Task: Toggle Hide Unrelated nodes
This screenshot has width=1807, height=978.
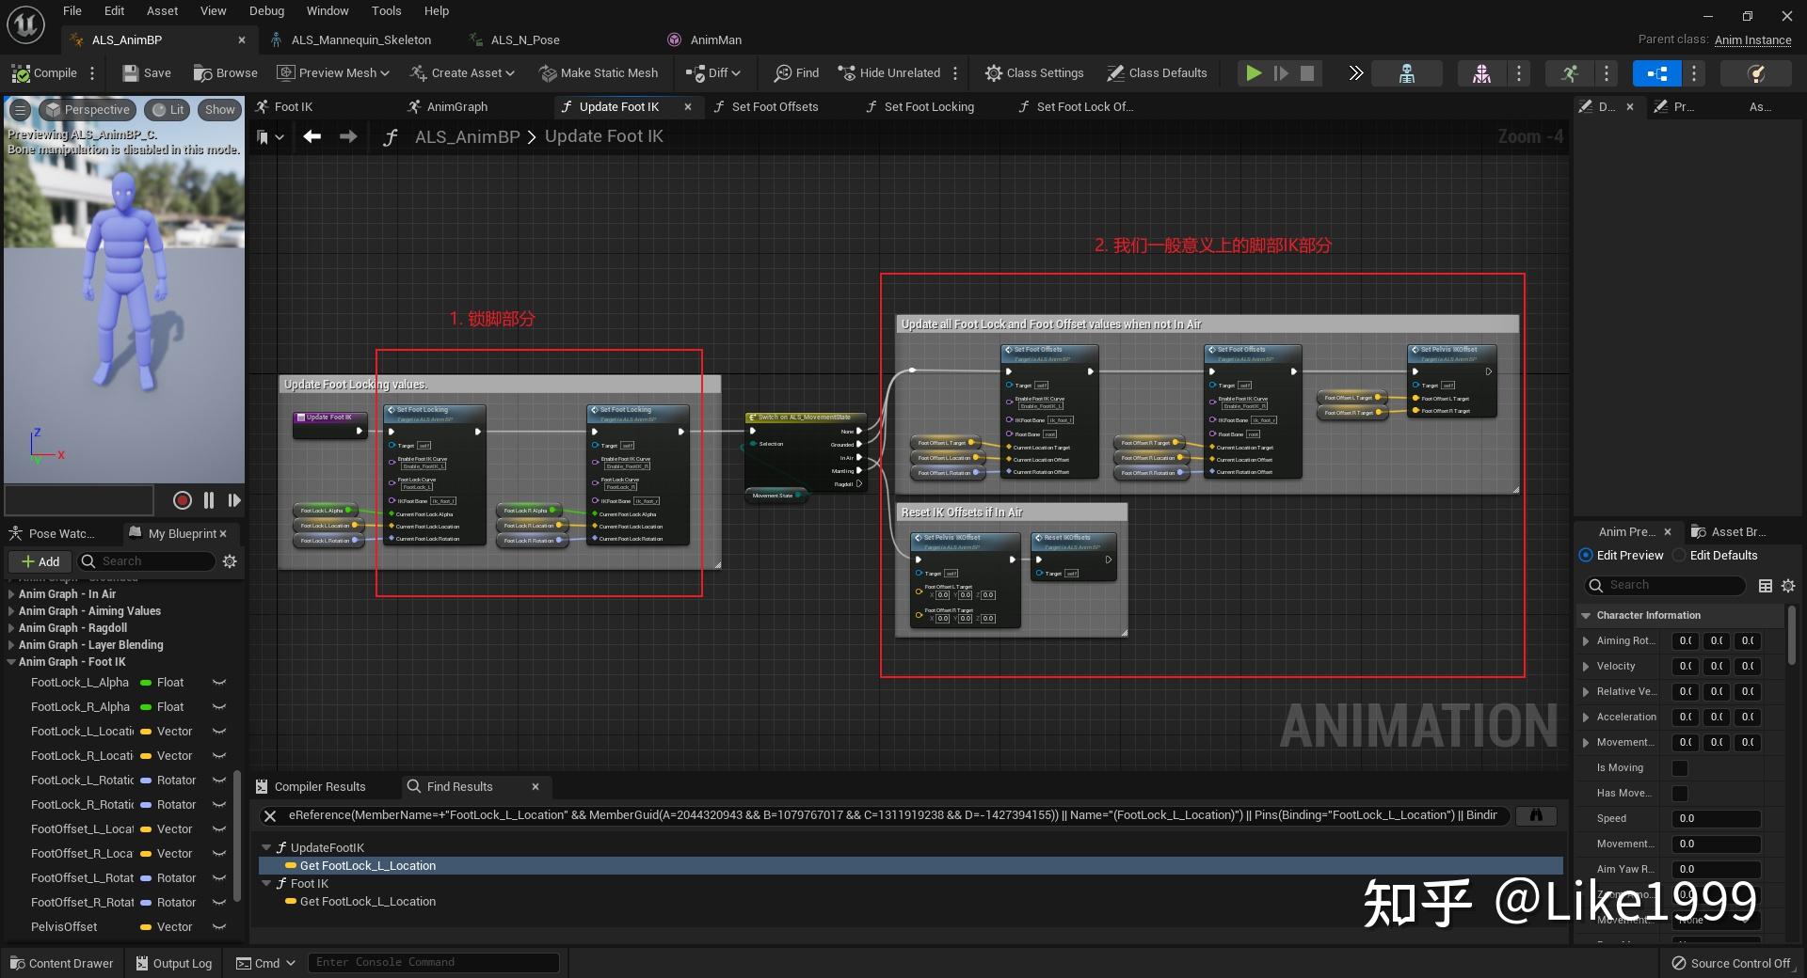Action: click(889, 73)
